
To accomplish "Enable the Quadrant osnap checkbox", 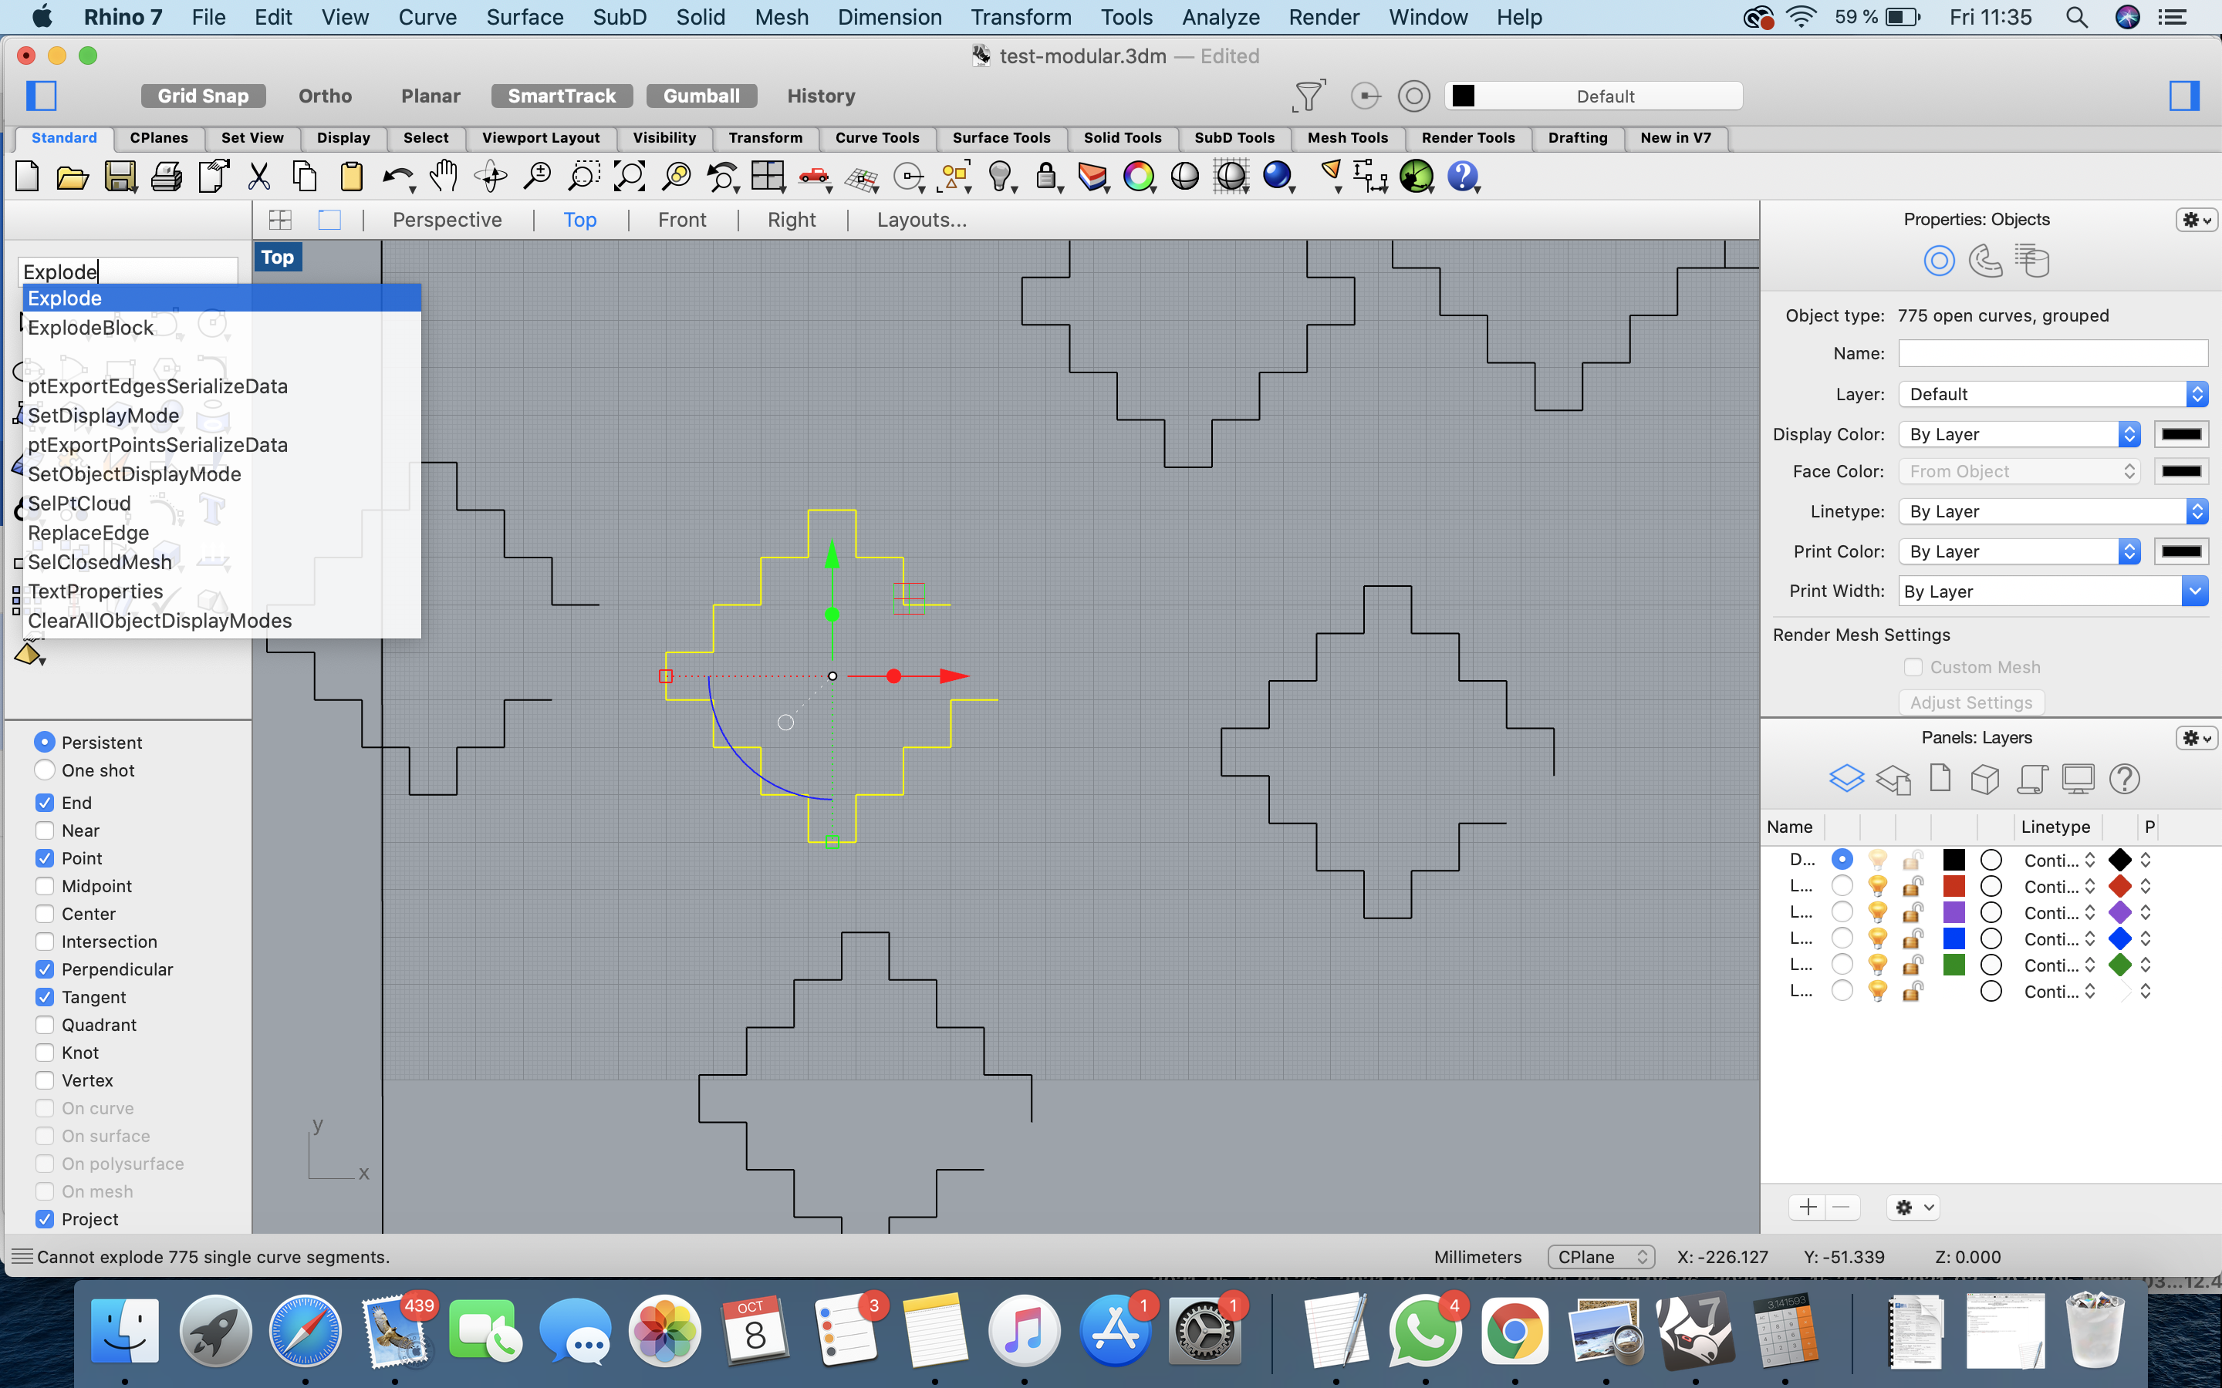I will 44,1025.
